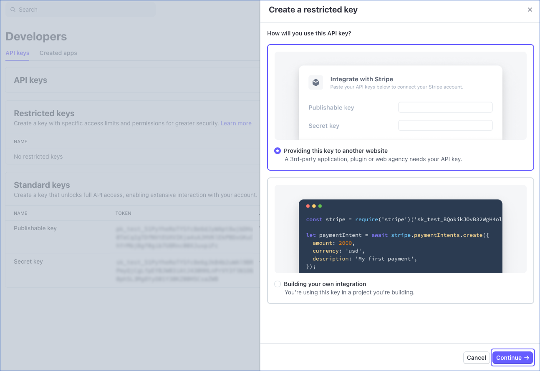Click the Secret key field in the preview card
This screenshot has height=371, width=540.
point(445,125)
